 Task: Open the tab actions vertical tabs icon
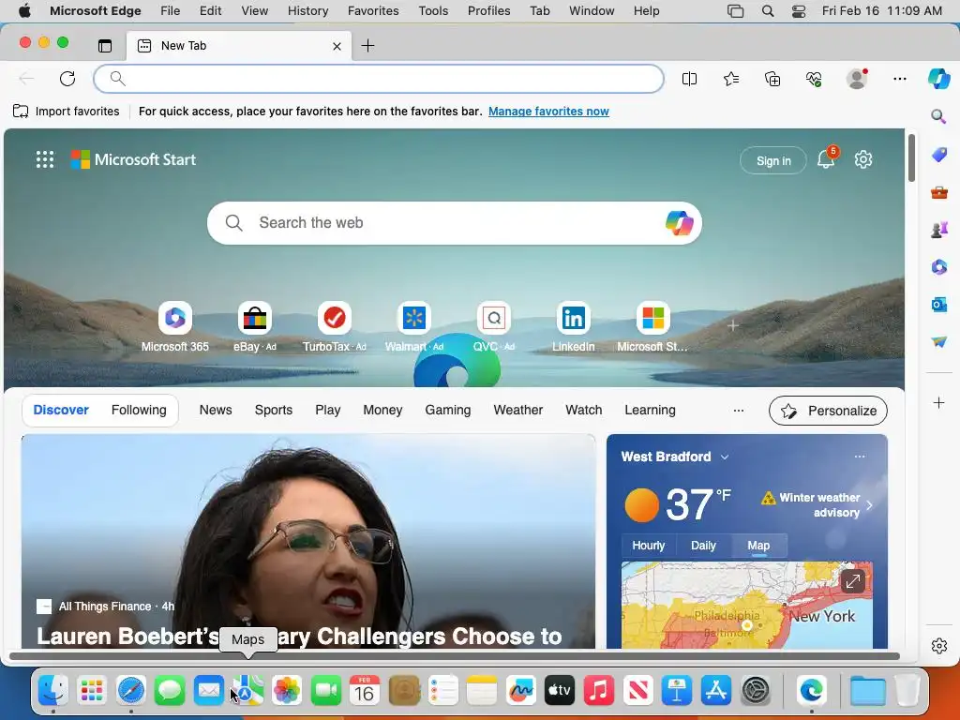coord(105,46)
